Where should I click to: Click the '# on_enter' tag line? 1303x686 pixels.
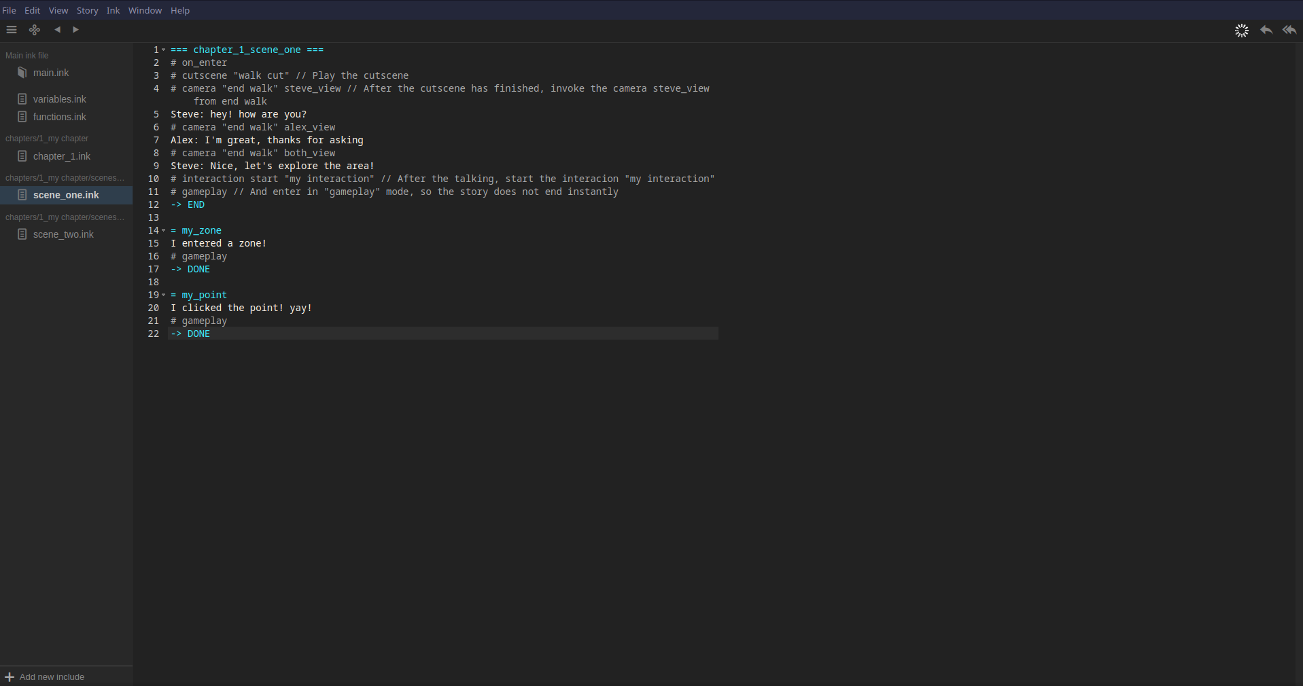(199, 62)
